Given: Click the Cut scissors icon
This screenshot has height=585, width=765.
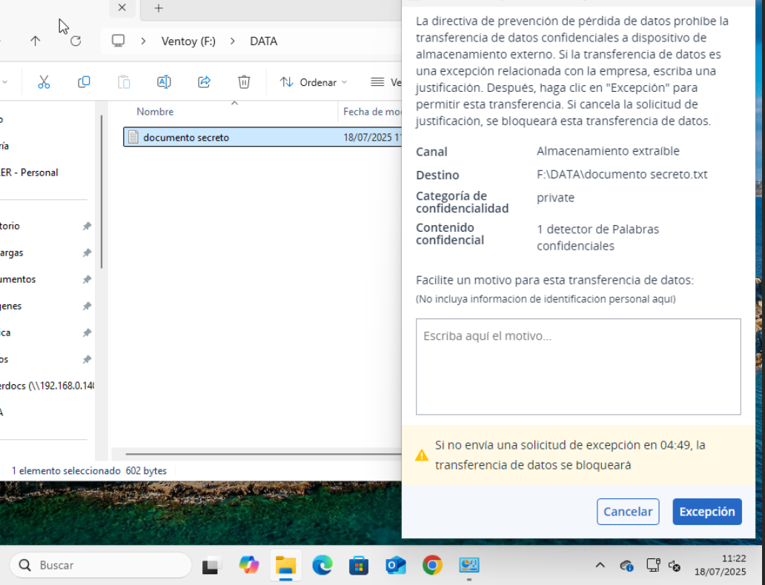Looking at the screenshot, I should pos(44,82).
